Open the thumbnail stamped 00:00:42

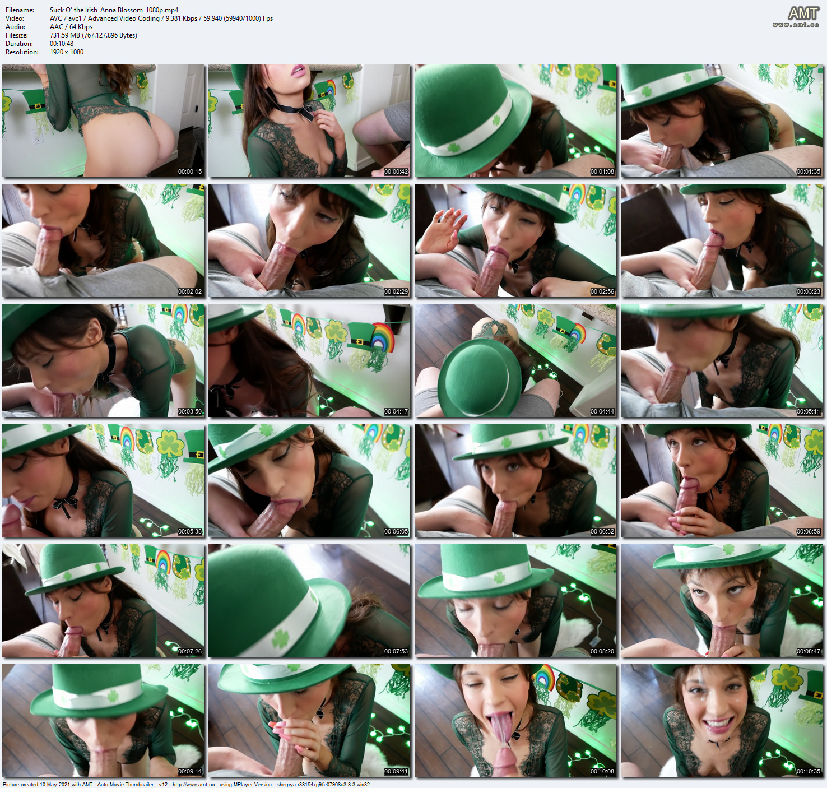click(x=309, y=120)
